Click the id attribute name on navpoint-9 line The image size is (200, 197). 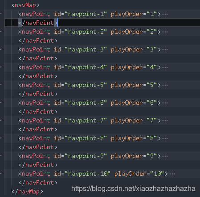(x=57, y=156)
